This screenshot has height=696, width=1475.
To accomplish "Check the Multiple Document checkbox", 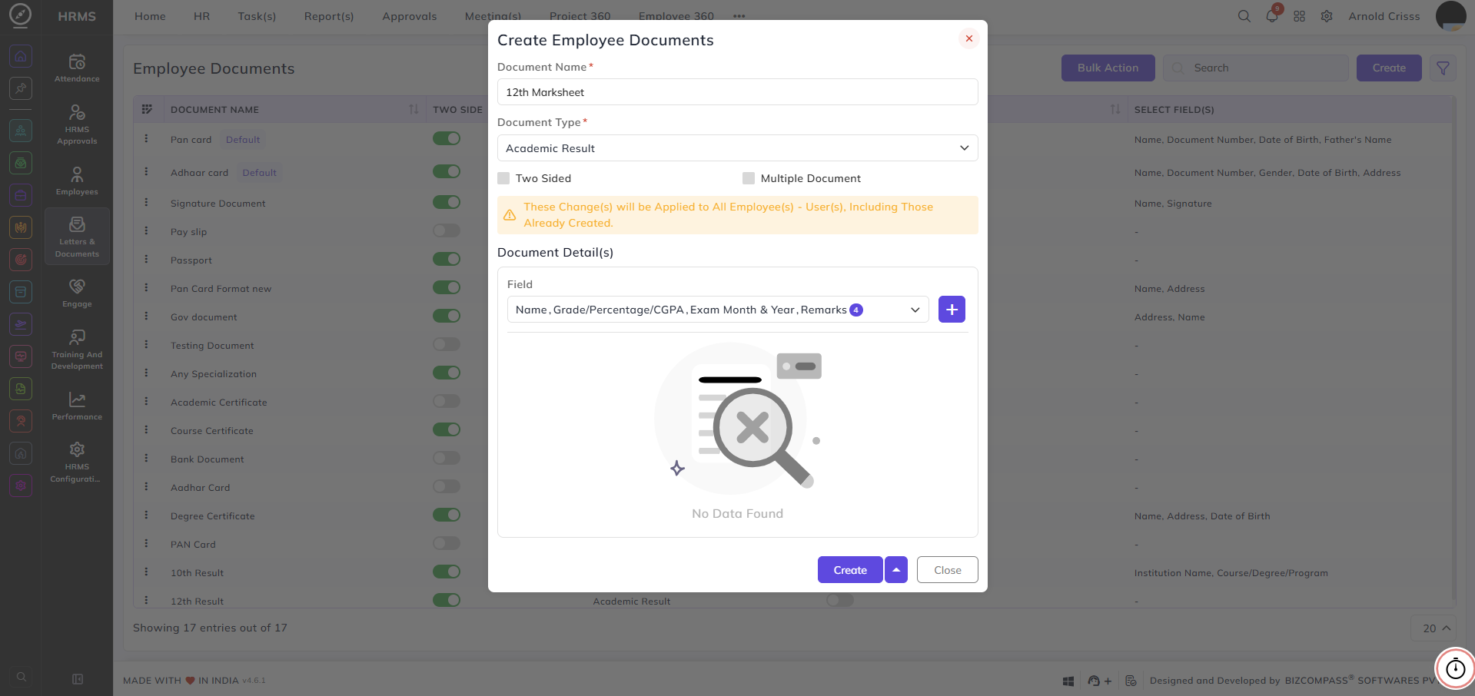I will pyautogui.click(x=749, y=178).
